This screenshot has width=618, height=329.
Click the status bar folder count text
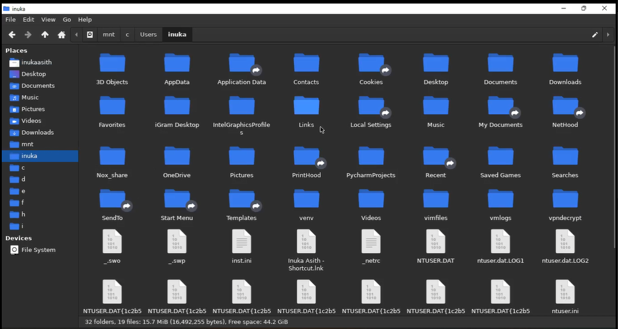click(187, 322)
